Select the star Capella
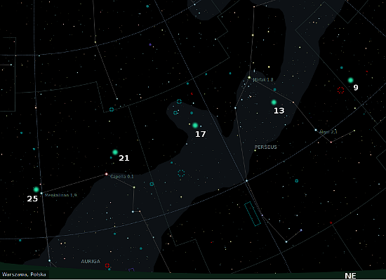The height and width of the screenshot is (280, 386). pyautogui.click(x=107, y=174)
